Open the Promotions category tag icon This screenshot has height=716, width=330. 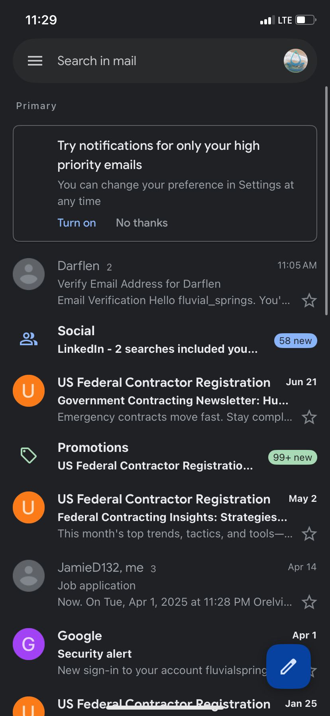tap(29, 455)
